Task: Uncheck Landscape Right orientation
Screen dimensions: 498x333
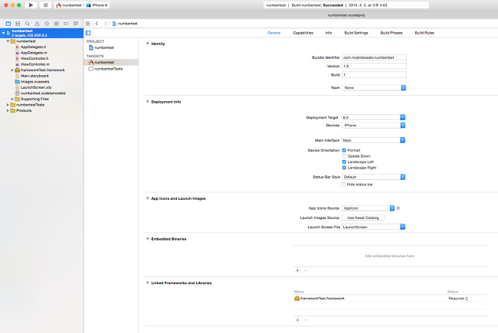Action: pos(344,168)
